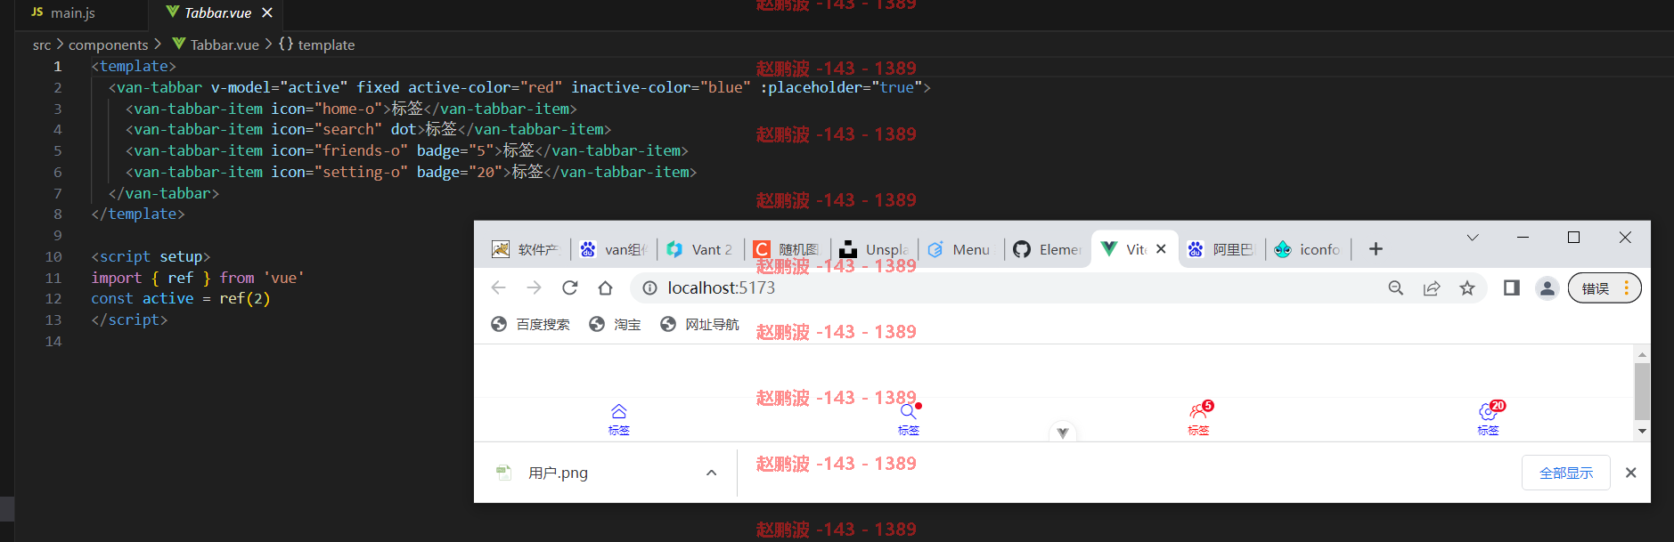Reload the localhost page
Image resolution: width=1674 pixels, height=542 pixels.
(x=569, y=287)
